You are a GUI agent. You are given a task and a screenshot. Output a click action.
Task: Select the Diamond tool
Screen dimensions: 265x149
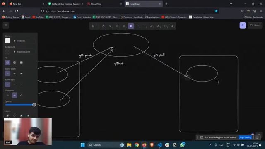[124, 26]
